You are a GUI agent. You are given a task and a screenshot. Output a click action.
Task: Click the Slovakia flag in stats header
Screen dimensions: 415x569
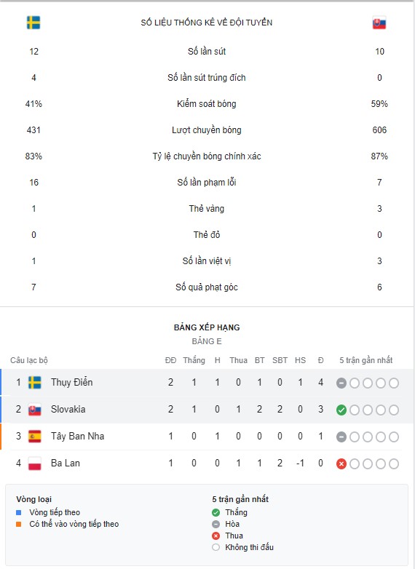pyautogui.click(x=379, y=23)
